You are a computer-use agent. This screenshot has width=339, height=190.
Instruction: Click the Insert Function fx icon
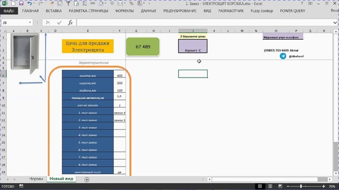[70, 23]
